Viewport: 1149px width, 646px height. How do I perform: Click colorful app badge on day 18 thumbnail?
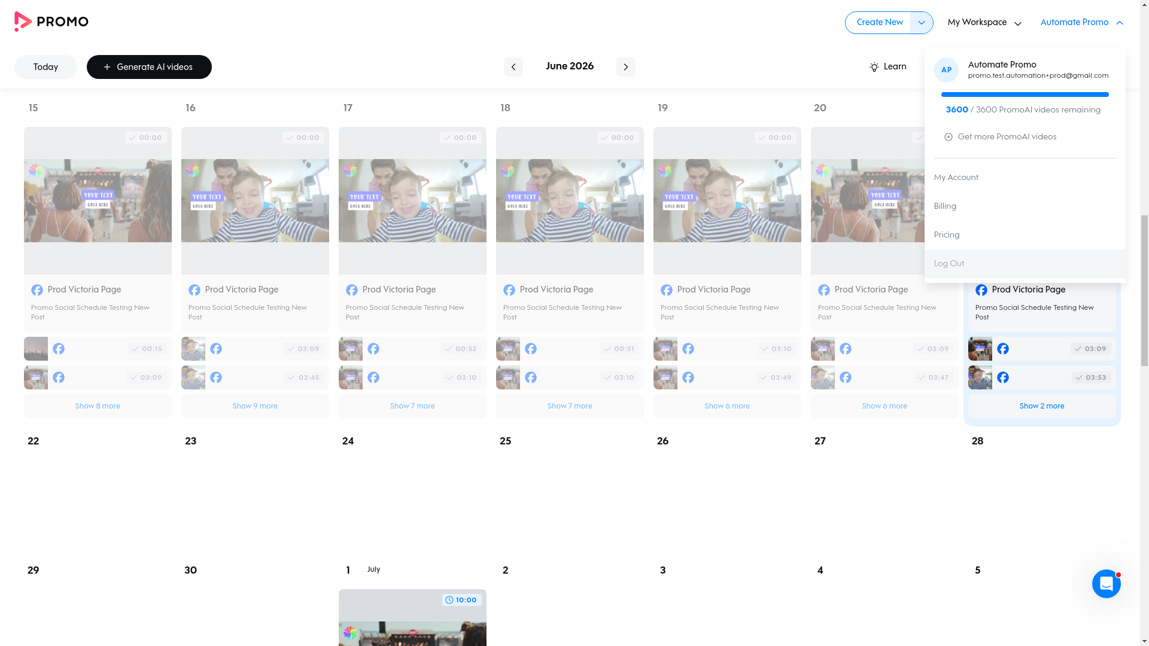[x=508, y=171]
